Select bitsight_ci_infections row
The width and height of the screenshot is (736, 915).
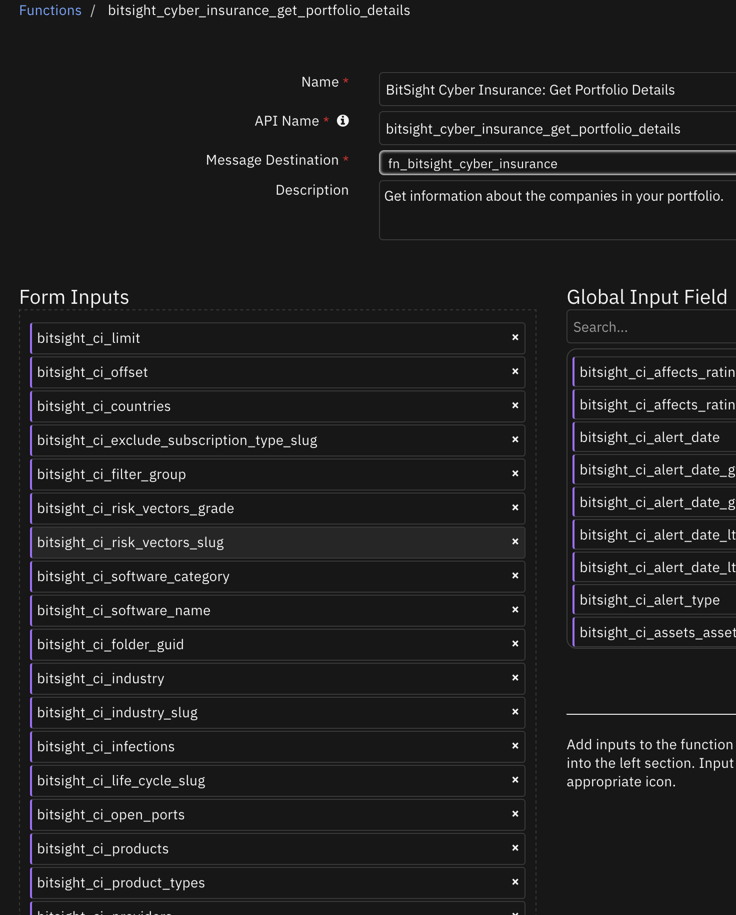[x=277, y=747]
